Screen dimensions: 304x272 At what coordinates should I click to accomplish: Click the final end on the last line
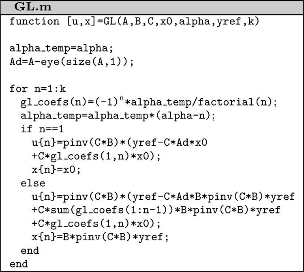coord(19,264)
